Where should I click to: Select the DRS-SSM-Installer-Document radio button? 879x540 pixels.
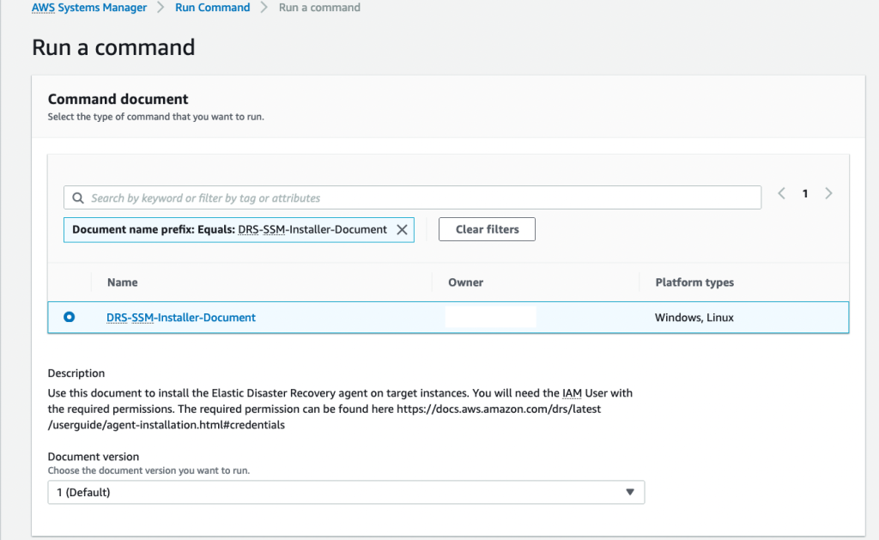[70, 317]
